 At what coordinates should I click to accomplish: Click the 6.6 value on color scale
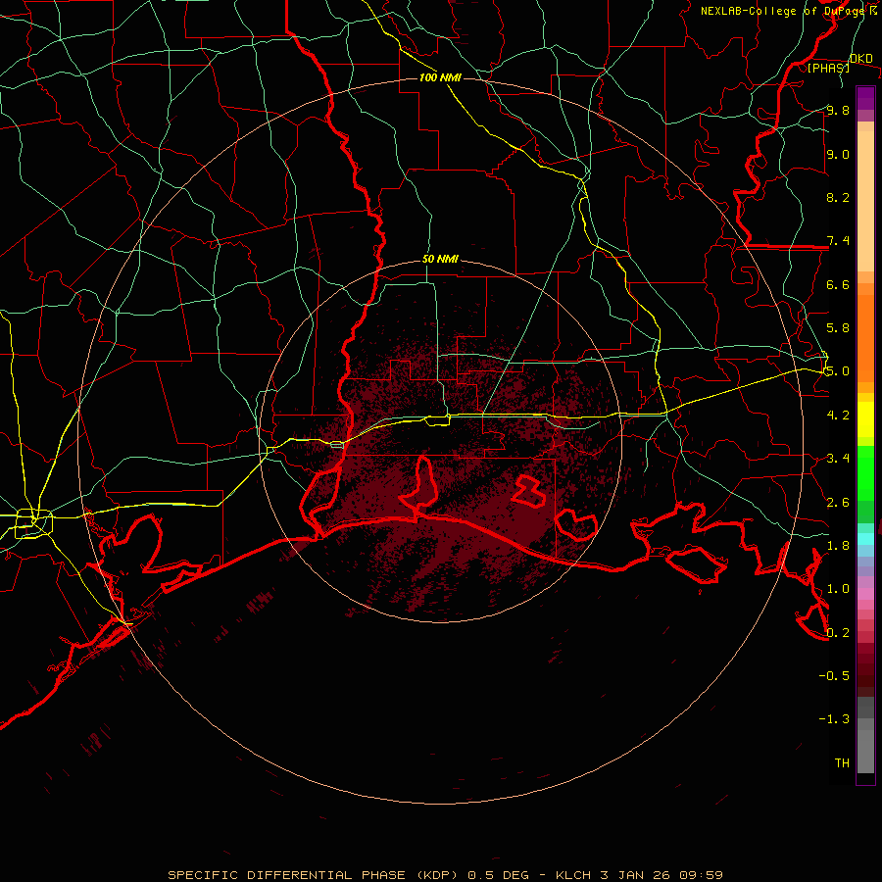[x=838, y=284]
